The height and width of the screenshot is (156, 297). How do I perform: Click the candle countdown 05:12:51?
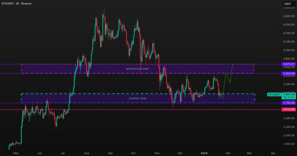tap(289, 98)
